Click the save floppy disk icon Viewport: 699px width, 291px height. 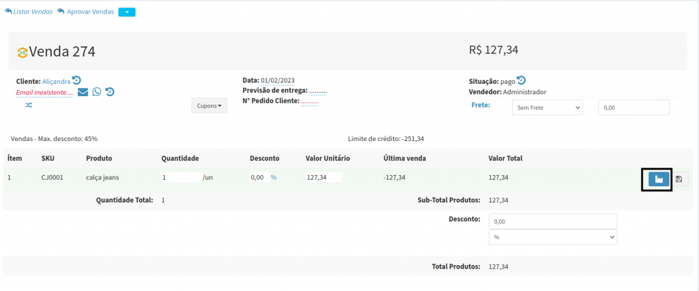679,179
